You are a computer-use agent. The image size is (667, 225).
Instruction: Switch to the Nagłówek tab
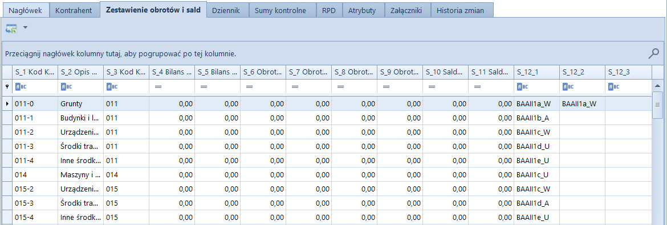point(25,11)
